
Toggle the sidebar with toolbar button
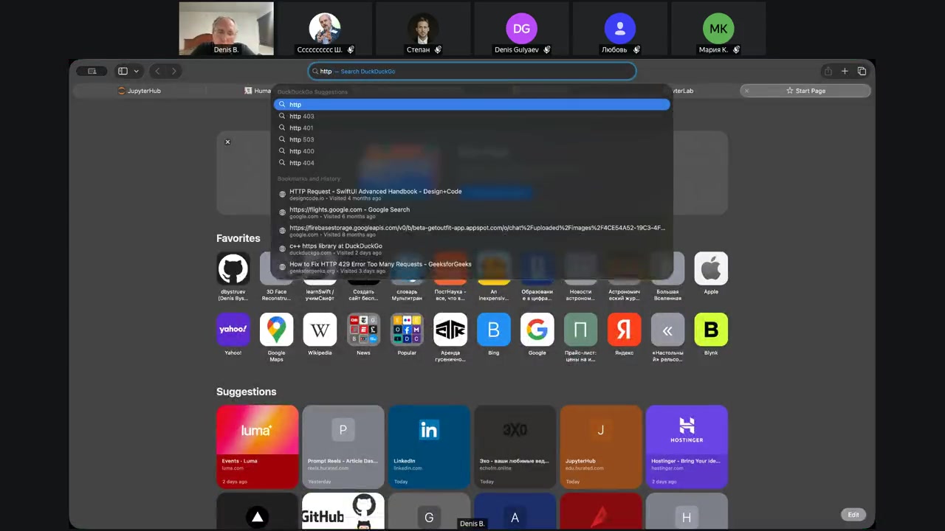tap(123, 72)
